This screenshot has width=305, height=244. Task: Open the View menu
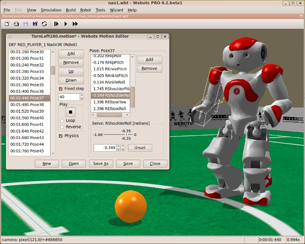31,10
